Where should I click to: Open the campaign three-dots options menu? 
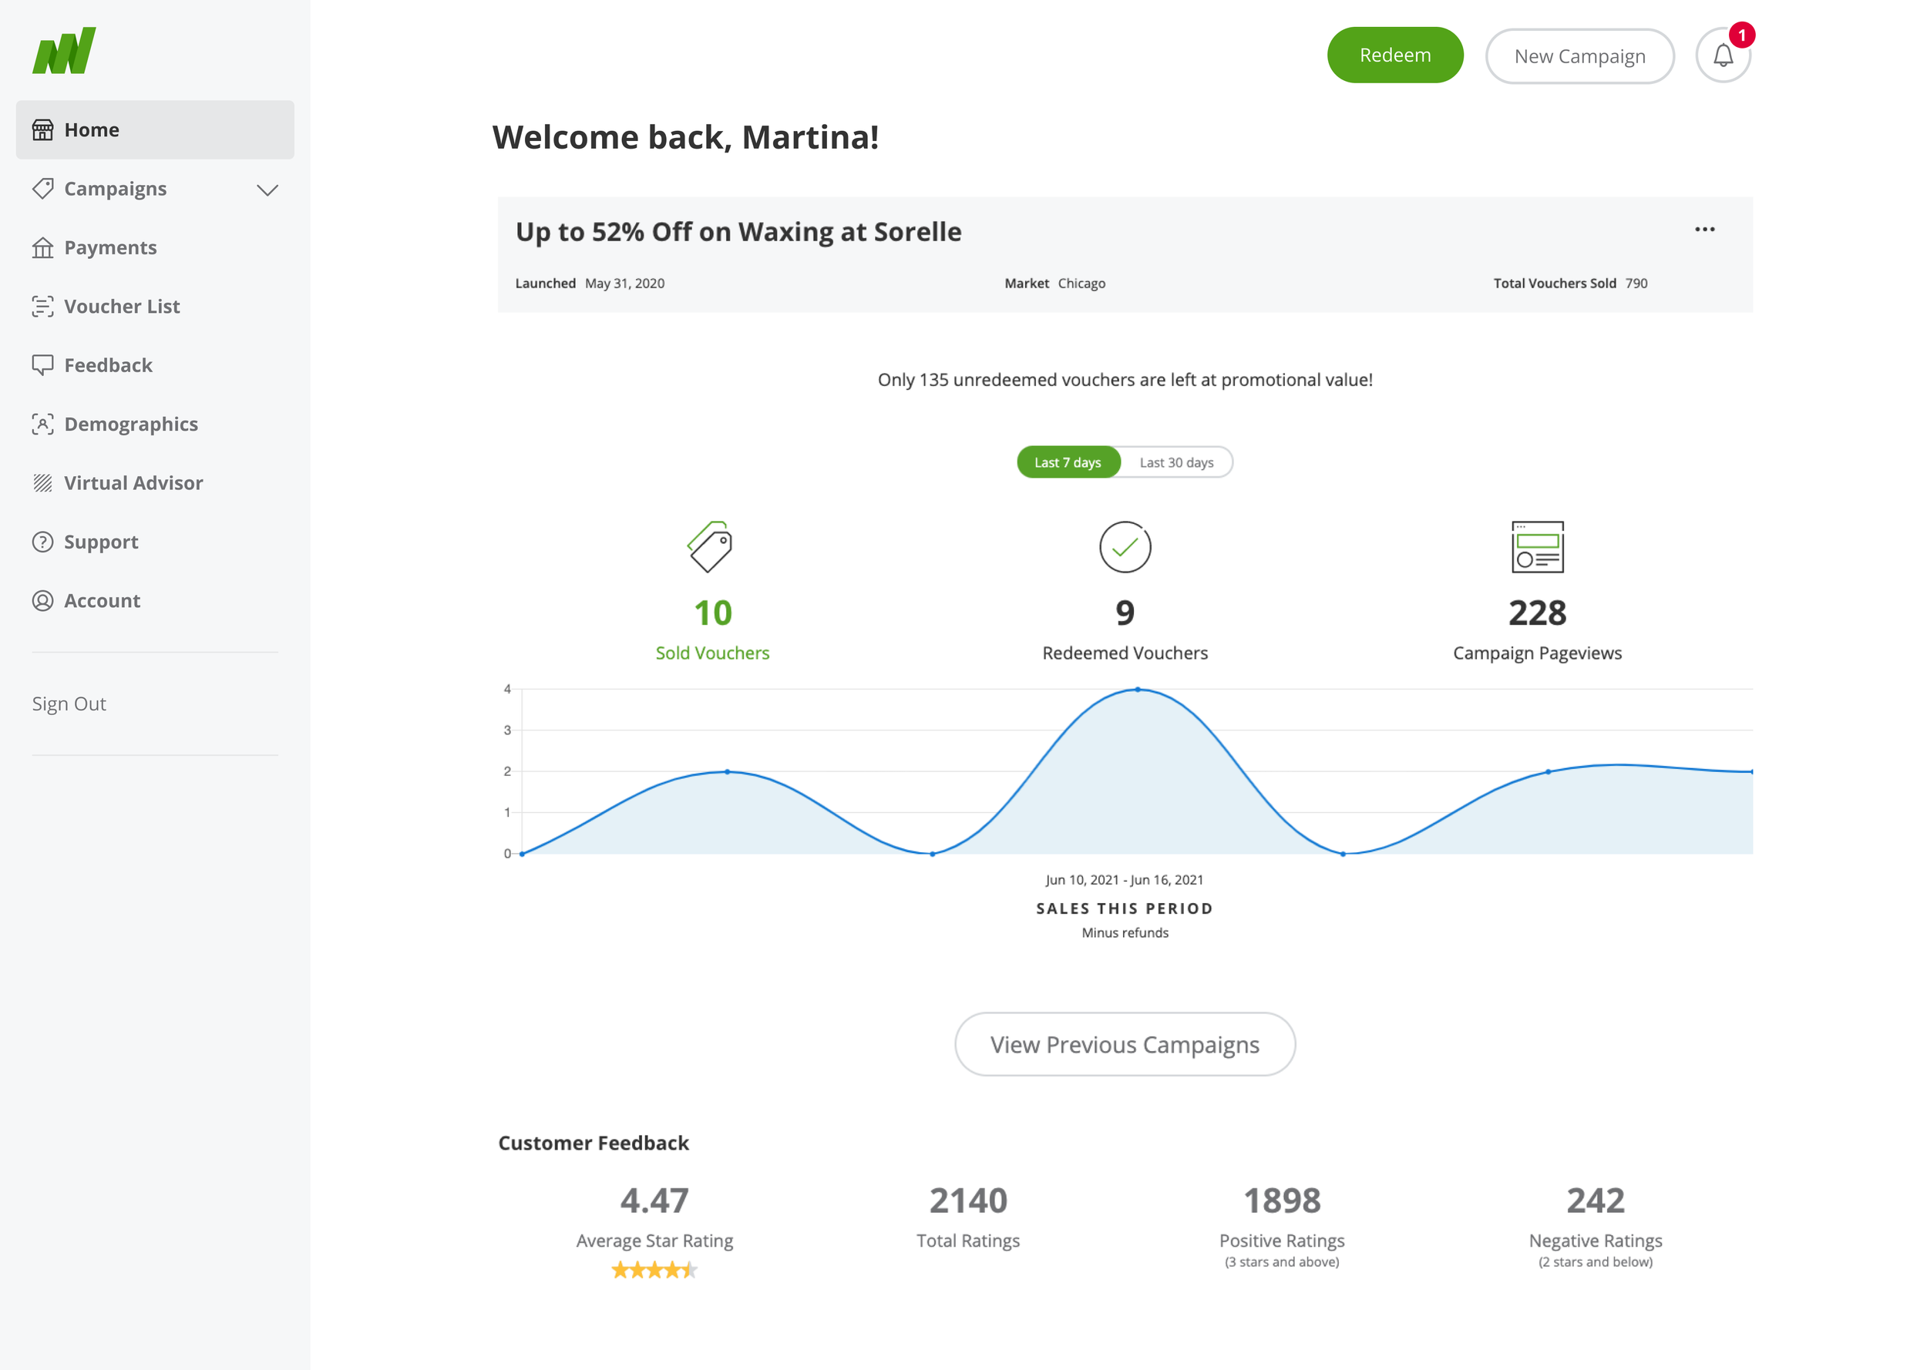(x=1703, y=230)
